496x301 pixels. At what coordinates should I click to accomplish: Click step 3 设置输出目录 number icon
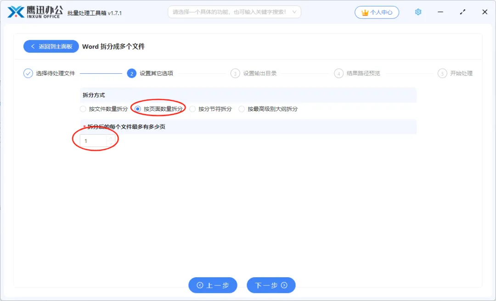[235, 73]
